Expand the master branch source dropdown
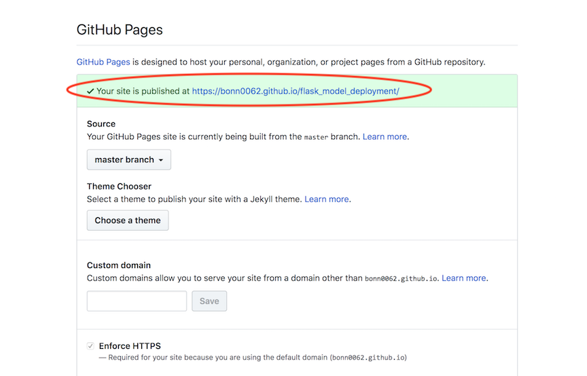Viewport: 587px width, 376px height. (x=128, y=160)
